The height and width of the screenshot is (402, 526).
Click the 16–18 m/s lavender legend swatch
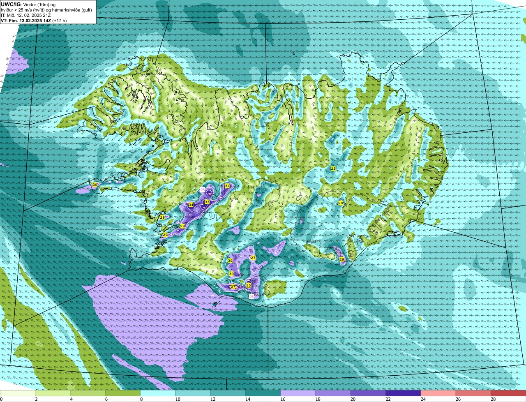coord(298,393)
